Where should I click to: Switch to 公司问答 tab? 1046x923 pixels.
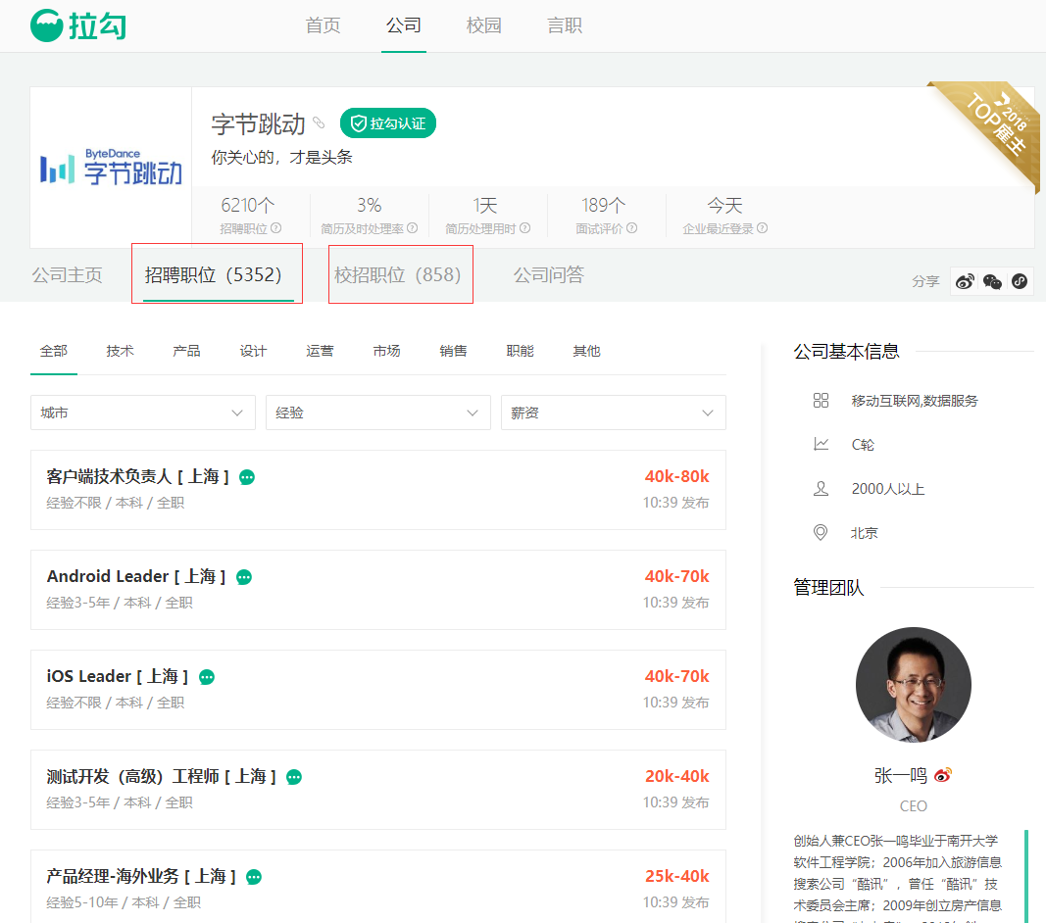(x=549, y=274)
